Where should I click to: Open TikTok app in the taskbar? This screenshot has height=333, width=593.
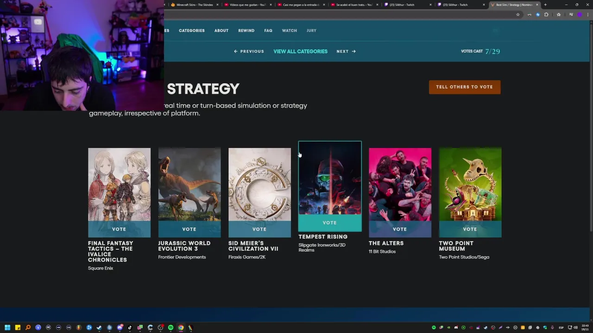(x=130, y=327)
